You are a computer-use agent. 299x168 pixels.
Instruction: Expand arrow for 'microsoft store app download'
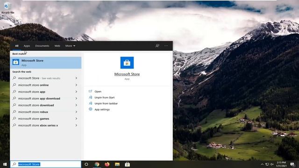pyautogui.click(x=76, y=98)
